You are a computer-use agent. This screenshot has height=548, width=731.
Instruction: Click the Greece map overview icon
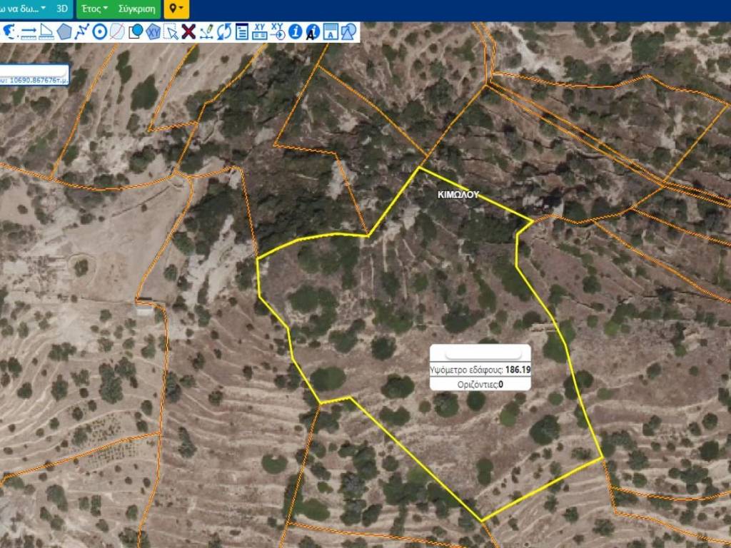11,31
